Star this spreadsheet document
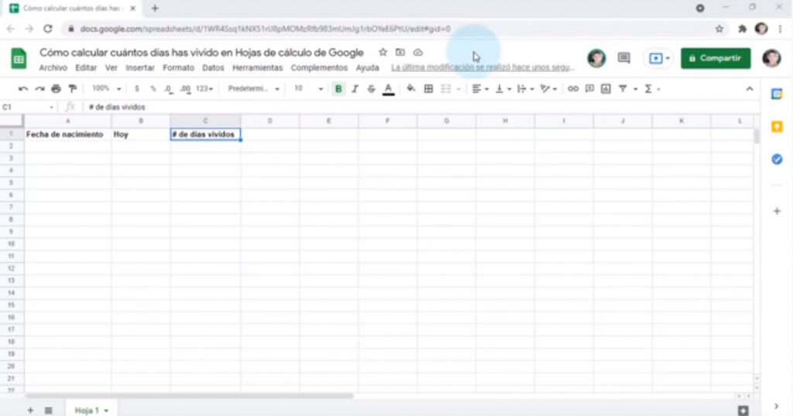Screen dimensions: 793x416 point(383,53)
